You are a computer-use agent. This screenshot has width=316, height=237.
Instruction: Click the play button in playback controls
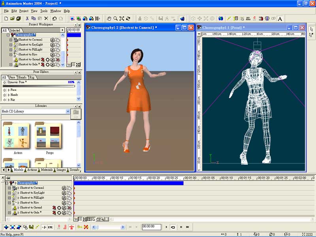[x=166, y=227]
